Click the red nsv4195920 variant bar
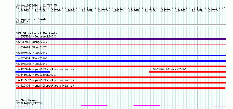This screenshot has width=233, height=109. [x=120, y=83]
